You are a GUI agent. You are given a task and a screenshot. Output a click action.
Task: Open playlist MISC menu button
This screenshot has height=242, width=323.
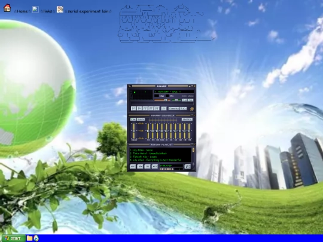tap(155, 167)
